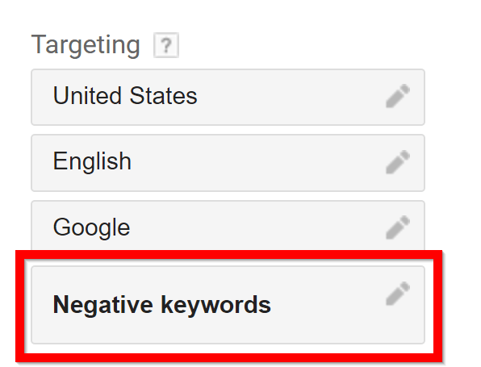Click the bold Negative keywords label
The width and height of the screenshot is (481, 367).
click(x=162, y=305)
